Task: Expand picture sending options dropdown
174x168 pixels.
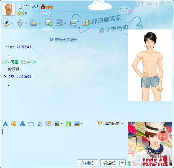Action: 62,124
